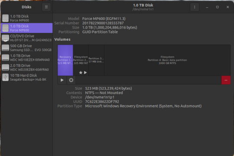The height and width of the screenshot is (156, 234).
Task: Click the drive icon beside 500 GB Drive
Action: coord(6,48)
